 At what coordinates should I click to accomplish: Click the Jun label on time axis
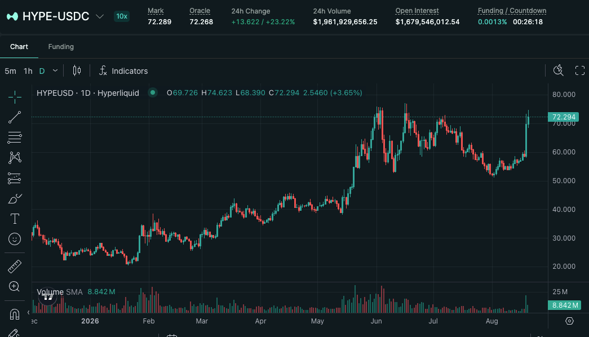[376, 321]
